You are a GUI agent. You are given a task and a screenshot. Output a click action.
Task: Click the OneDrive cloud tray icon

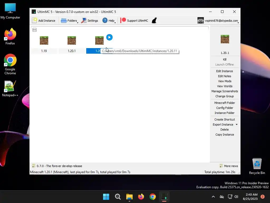(x=222, y=197)
